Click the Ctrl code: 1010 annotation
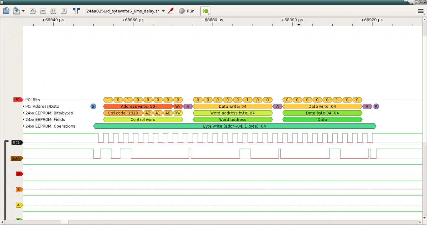The width and height of the screenshot is (427, 225). [x=123, y=113]
